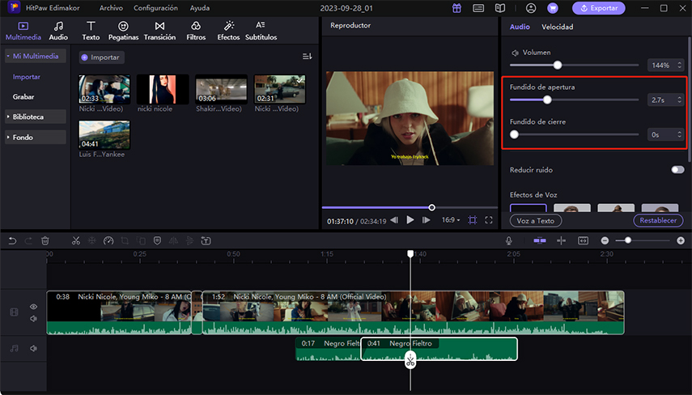The height and width of the screenshot is (395, 692).
Task: Click the Fundido de apertura 2.7s stepper
Action: tap(679, 100)
